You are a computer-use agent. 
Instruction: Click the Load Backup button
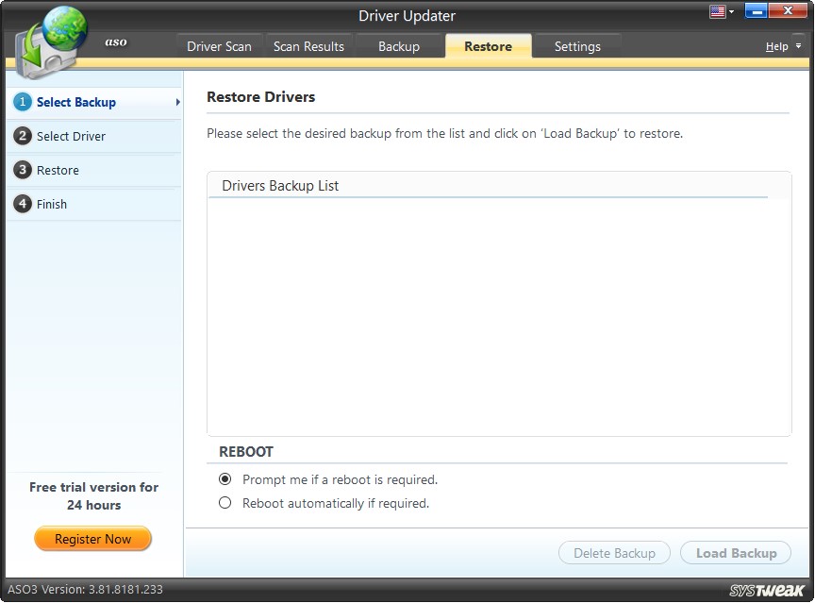tap(736, 553)
